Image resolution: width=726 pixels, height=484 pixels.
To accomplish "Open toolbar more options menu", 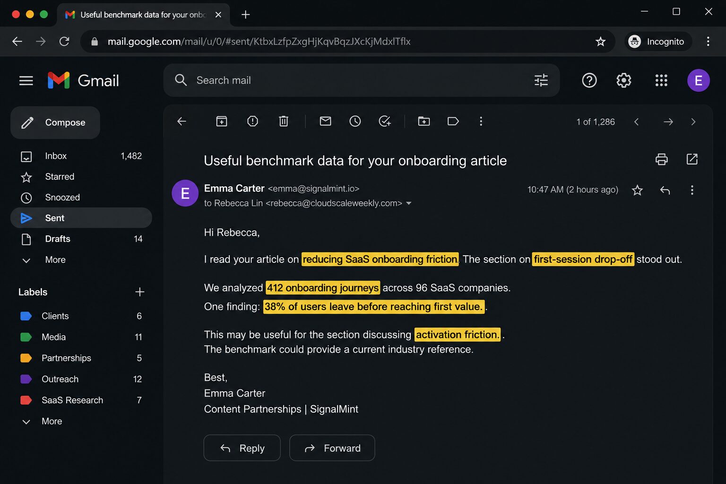I will (481, 121).
